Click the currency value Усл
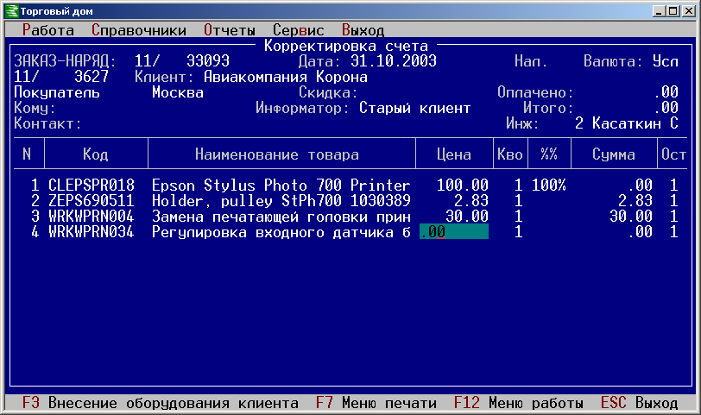Viewport: 701px width, 415px height. [666, 60]
